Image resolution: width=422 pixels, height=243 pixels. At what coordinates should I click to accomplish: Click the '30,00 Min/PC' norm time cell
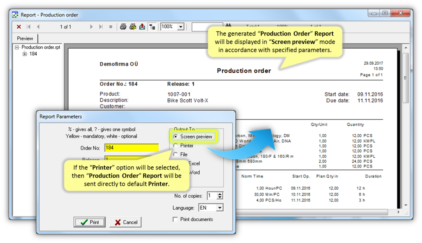click(267, 194)
